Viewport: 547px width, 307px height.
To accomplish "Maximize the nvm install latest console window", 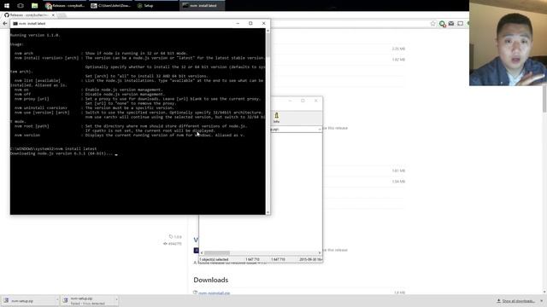I will point(250,23).
